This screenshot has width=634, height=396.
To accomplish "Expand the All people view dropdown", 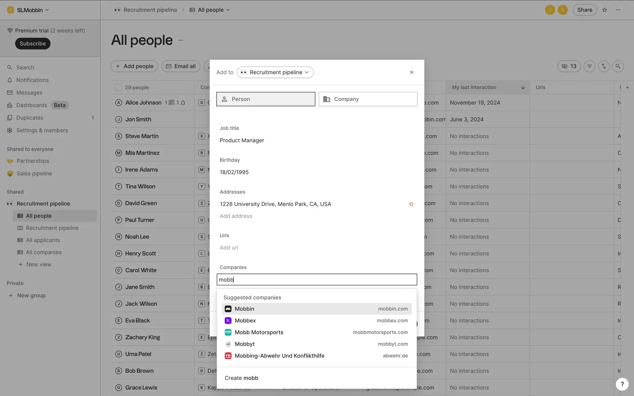I will pos(210,10).
